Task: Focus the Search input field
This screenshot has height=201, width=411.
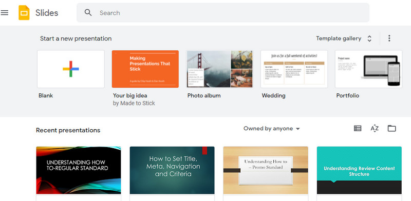Action: point(223,12)
